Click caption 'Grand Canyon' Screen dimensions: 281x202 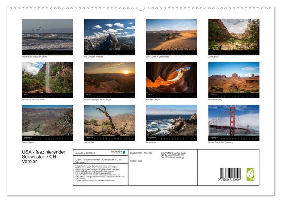tap(28, 142)
